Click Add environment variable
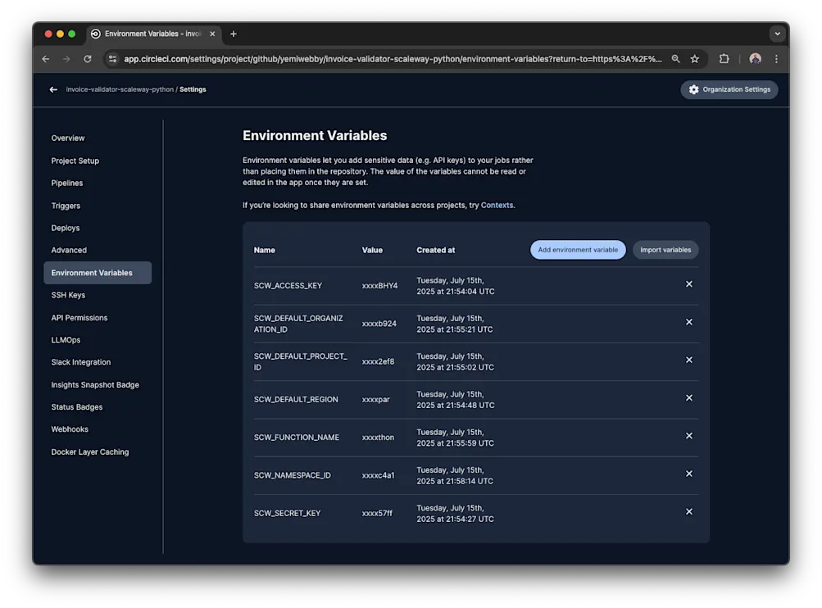Viewport: 822px width, 608px height. pyautogui.click(x=578, y=250)
